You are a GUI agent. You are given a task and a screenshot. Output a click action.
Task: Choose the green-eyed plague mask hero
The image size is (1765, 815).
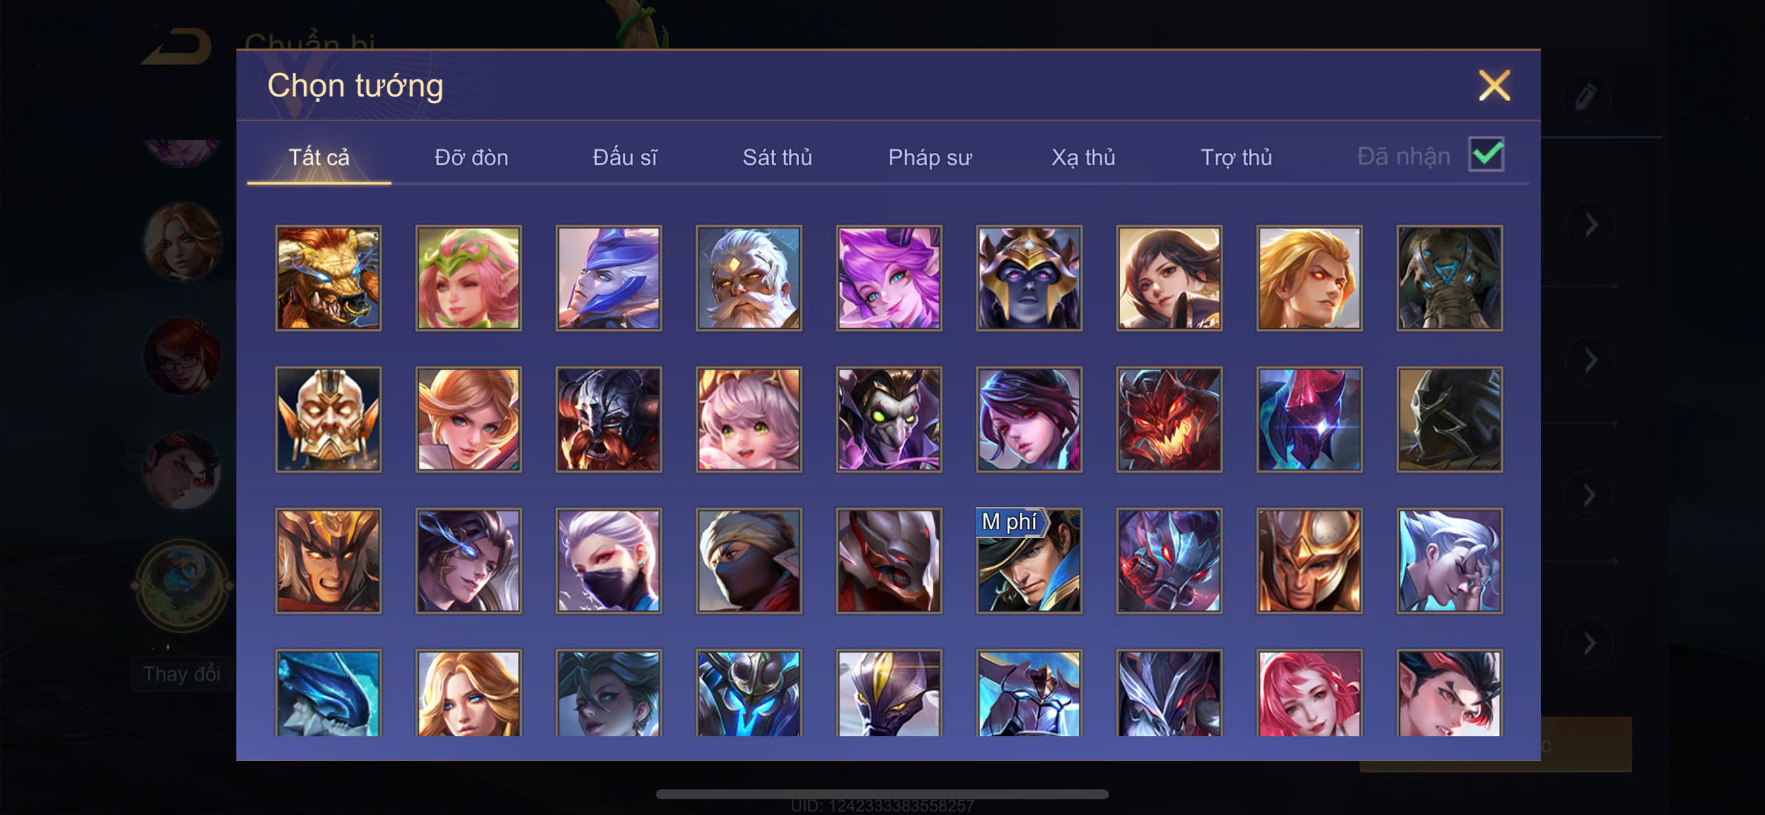888,419
